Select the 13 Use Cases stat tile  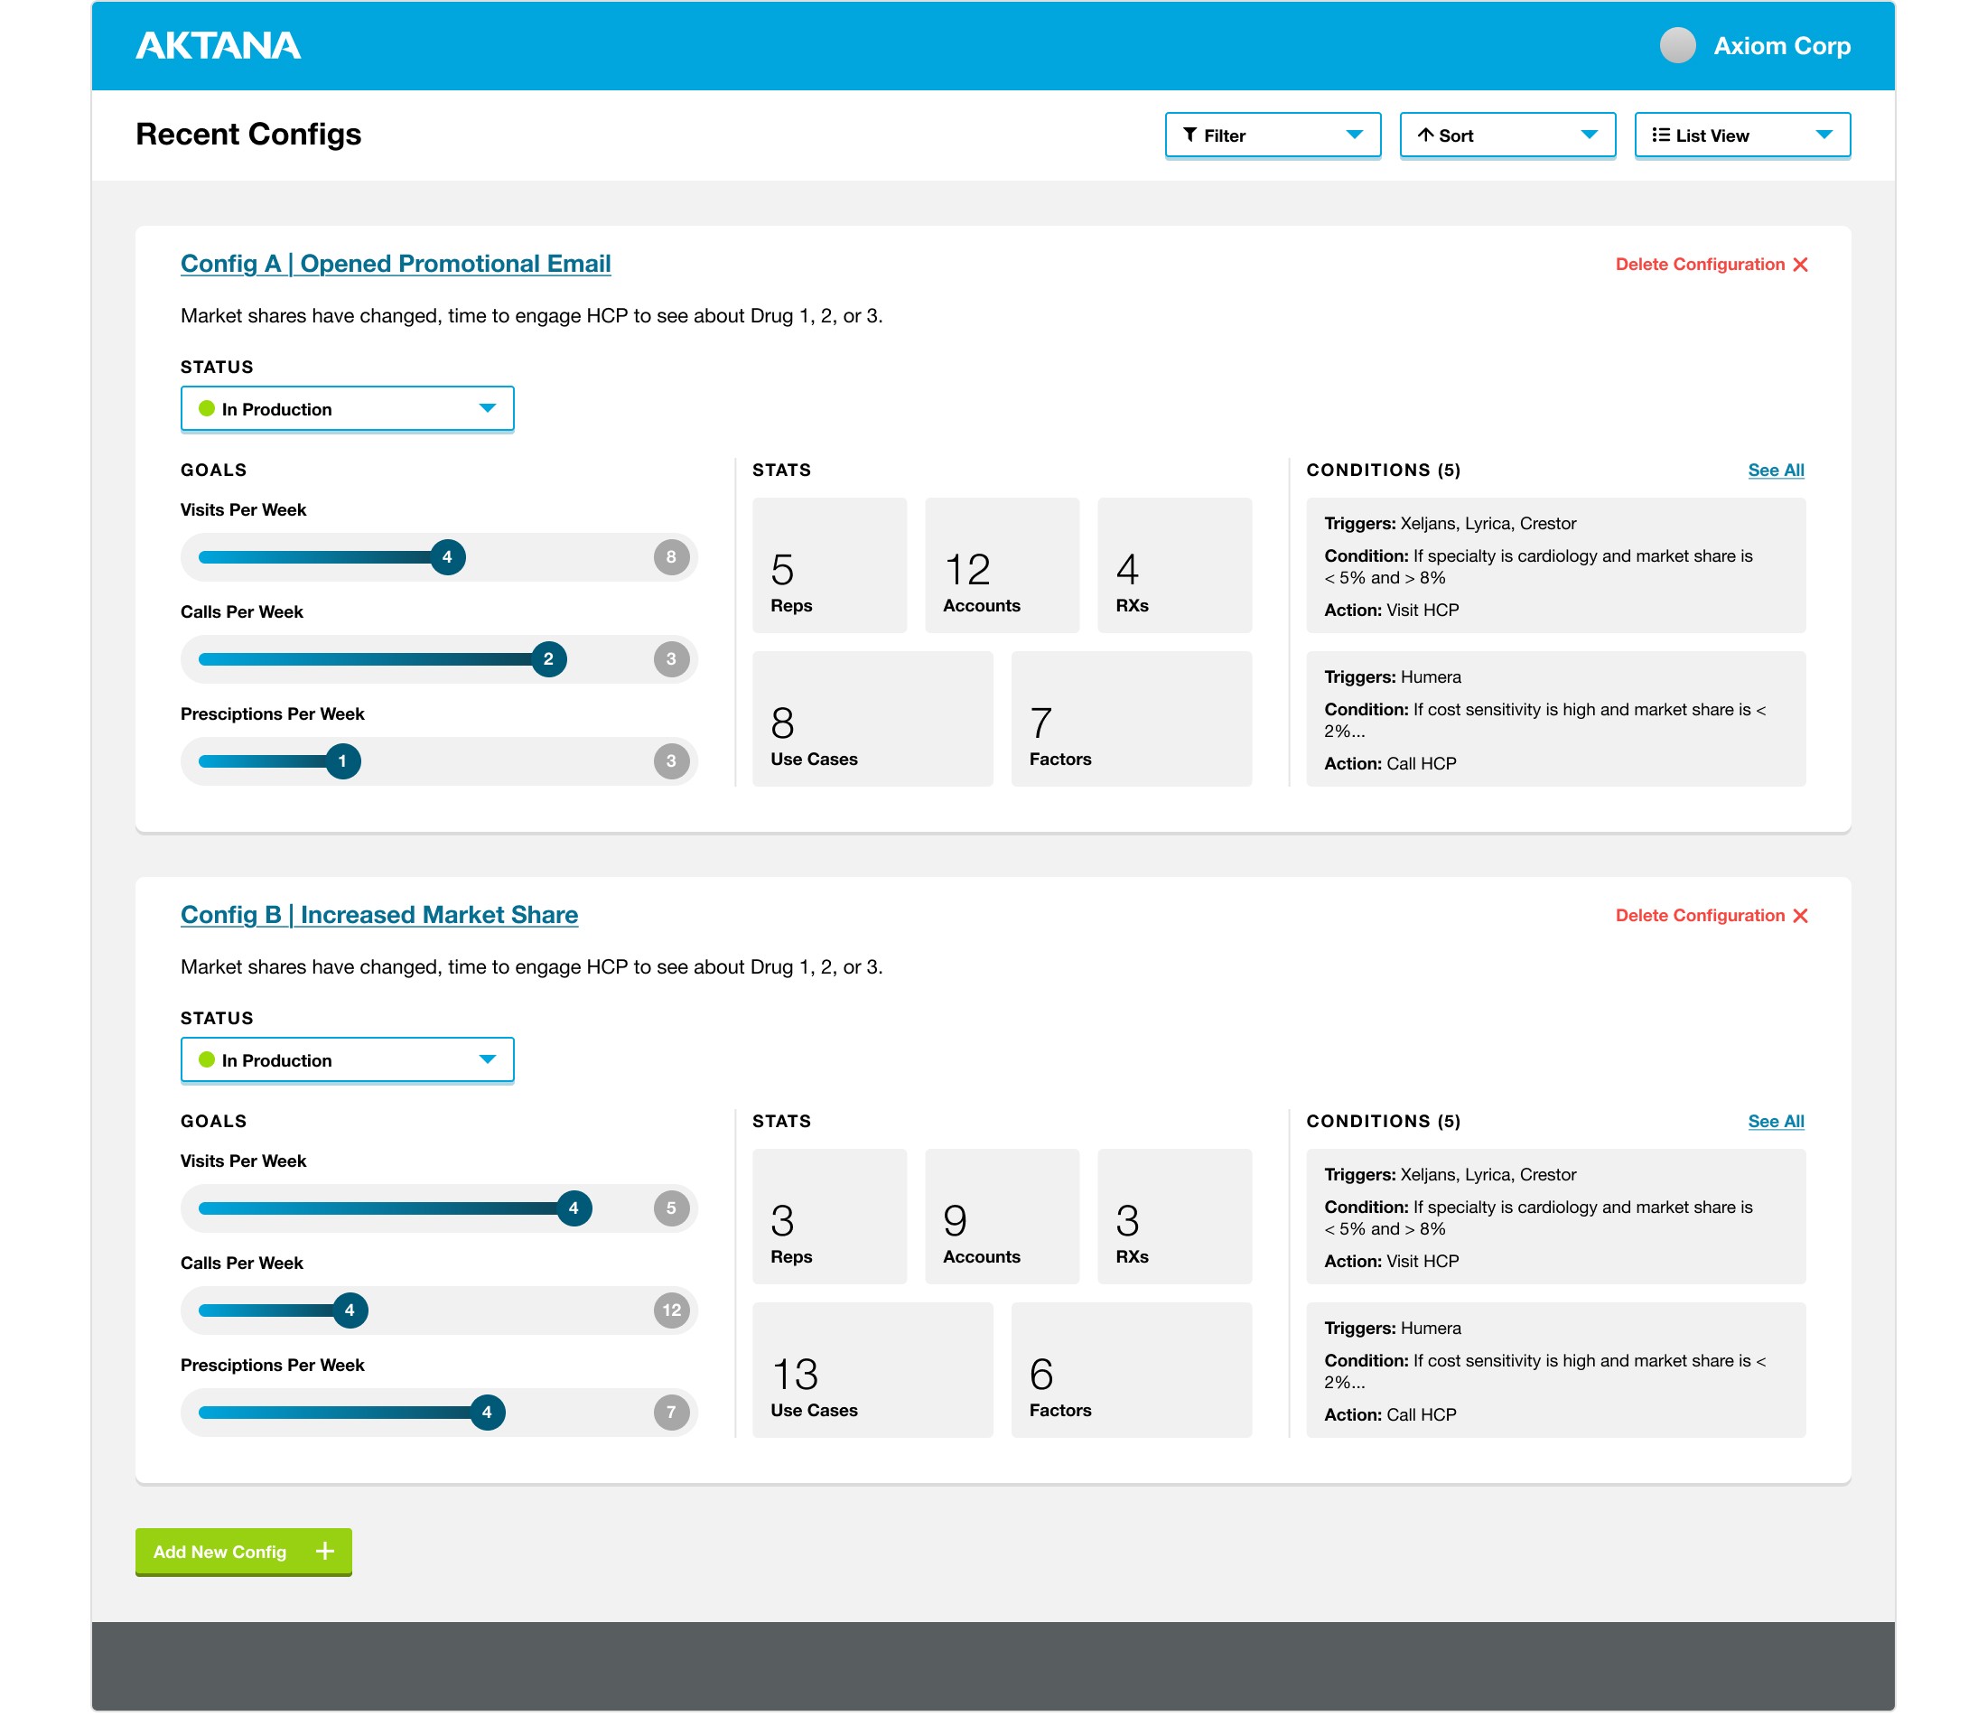(872, 1371)
